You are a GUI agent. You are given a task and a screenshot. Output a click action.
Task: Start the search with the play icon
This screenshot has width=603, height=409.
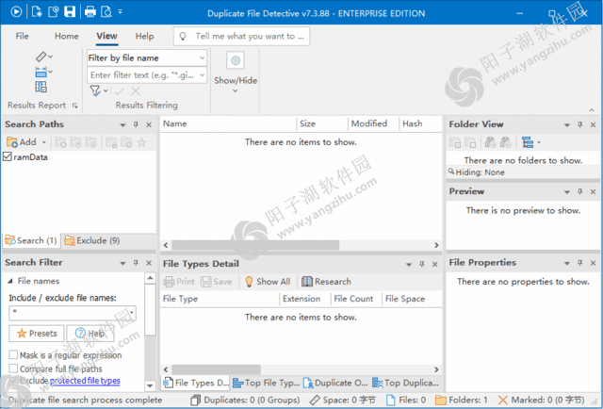pyautogui.click(x=16, y=12)
